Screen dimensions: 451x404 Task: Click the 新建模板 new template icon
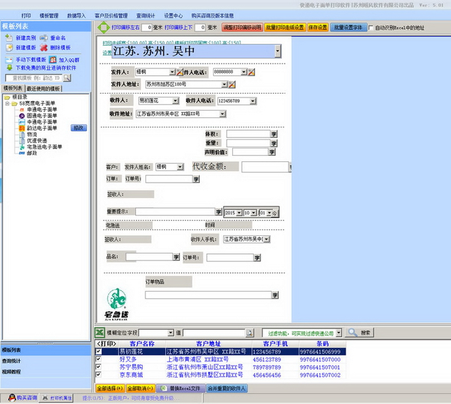(9, 47)
